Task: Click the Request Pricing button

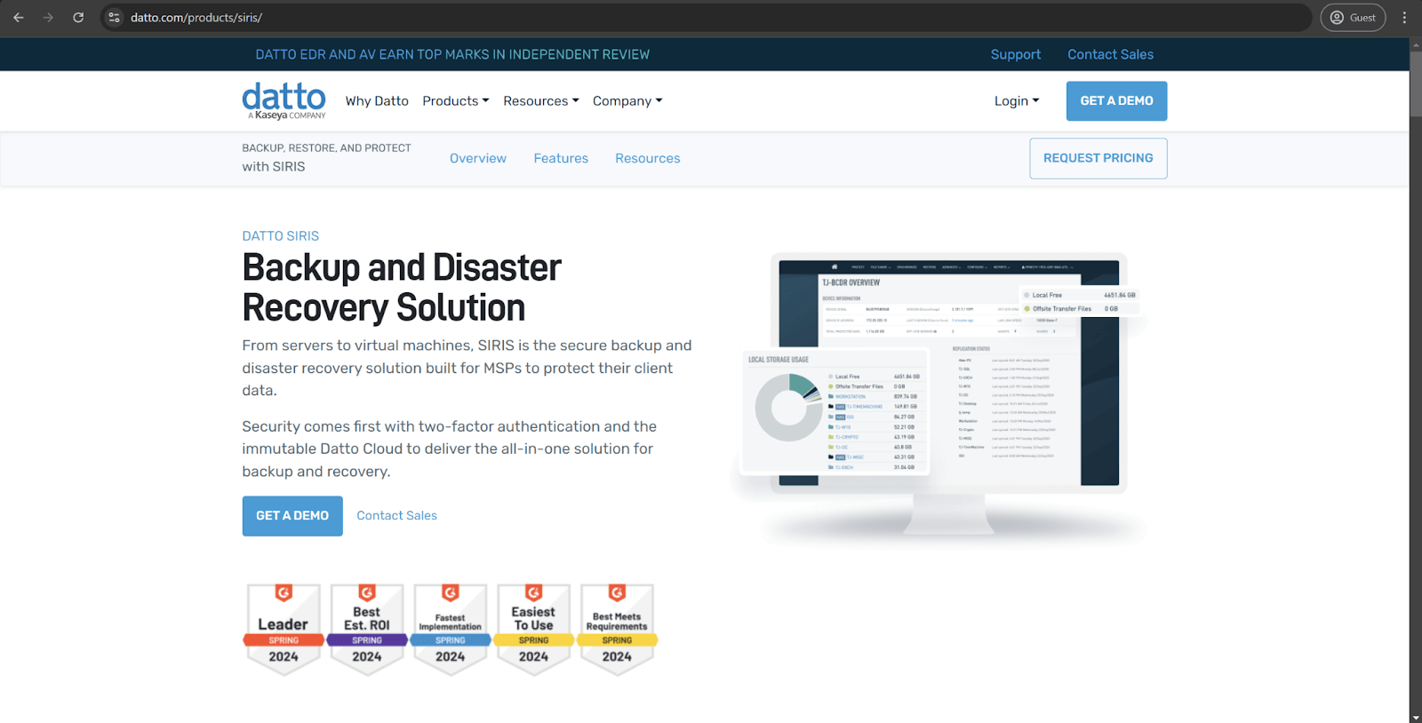Action: (x=1098, y=158)
